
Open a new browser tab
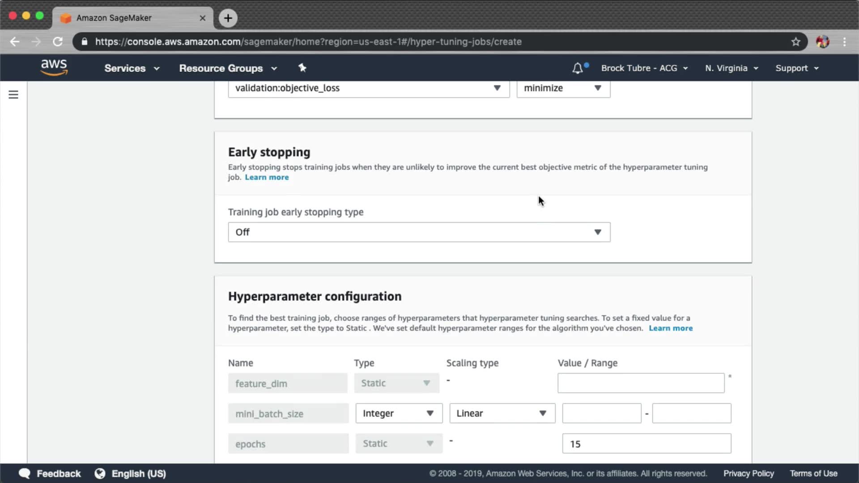(228, 18)
